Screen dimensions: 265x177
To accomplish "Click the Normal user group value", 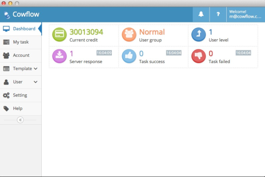I will pyautogui.click(x=152, y=32).
